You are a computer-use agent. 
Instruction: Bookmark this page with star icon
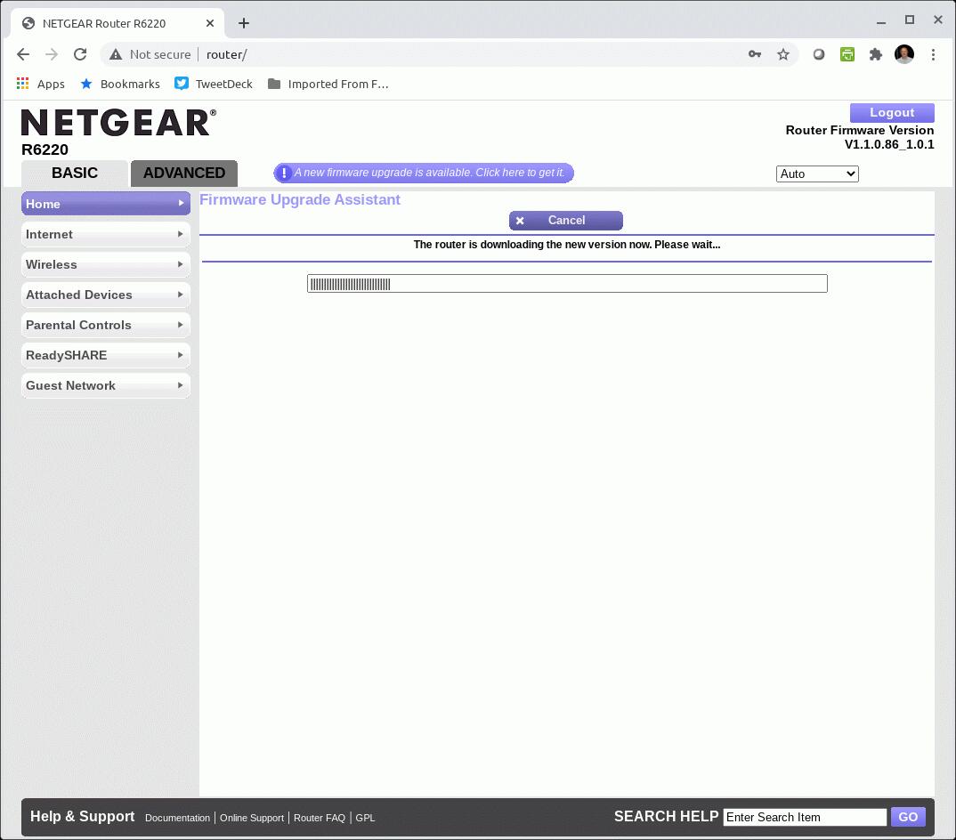[782, 54]
